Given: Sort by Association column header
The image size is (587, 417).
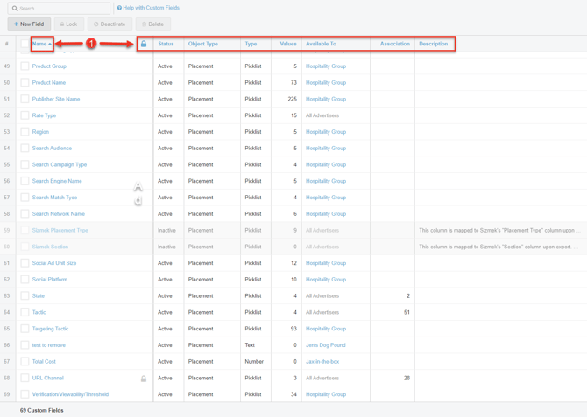Looking at the screenshot, I should tap(395, 44).
